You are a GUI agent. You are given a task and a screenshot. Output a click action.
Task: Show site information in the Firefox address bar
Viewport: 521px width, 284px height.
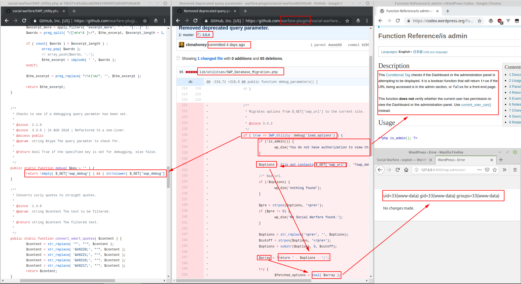pyautogui.click(x=416, y=170)
